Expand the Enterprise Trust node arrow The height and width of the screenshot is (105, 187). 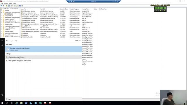(2, 16)
